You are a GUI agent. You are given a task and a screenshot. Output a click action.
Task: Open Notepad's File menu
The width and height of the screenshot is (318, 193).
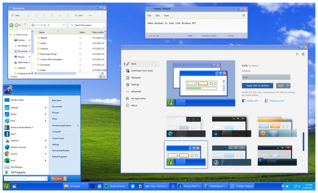tap(149, 15)
